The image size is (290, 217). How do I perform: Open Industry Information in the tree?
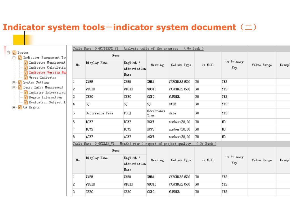point(47,92)
